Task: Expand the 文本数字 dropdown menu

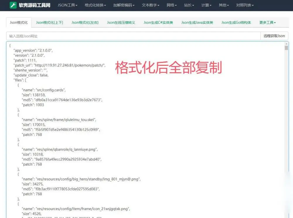Action: pyautogui.click(x=151, y=5)
